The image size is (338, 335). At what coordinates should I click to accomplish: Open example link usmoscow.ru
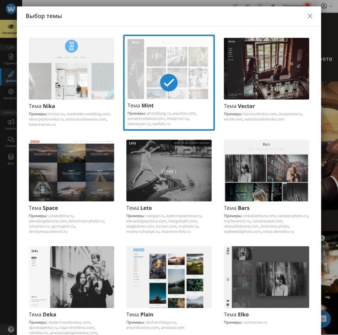tap(255, 322)
